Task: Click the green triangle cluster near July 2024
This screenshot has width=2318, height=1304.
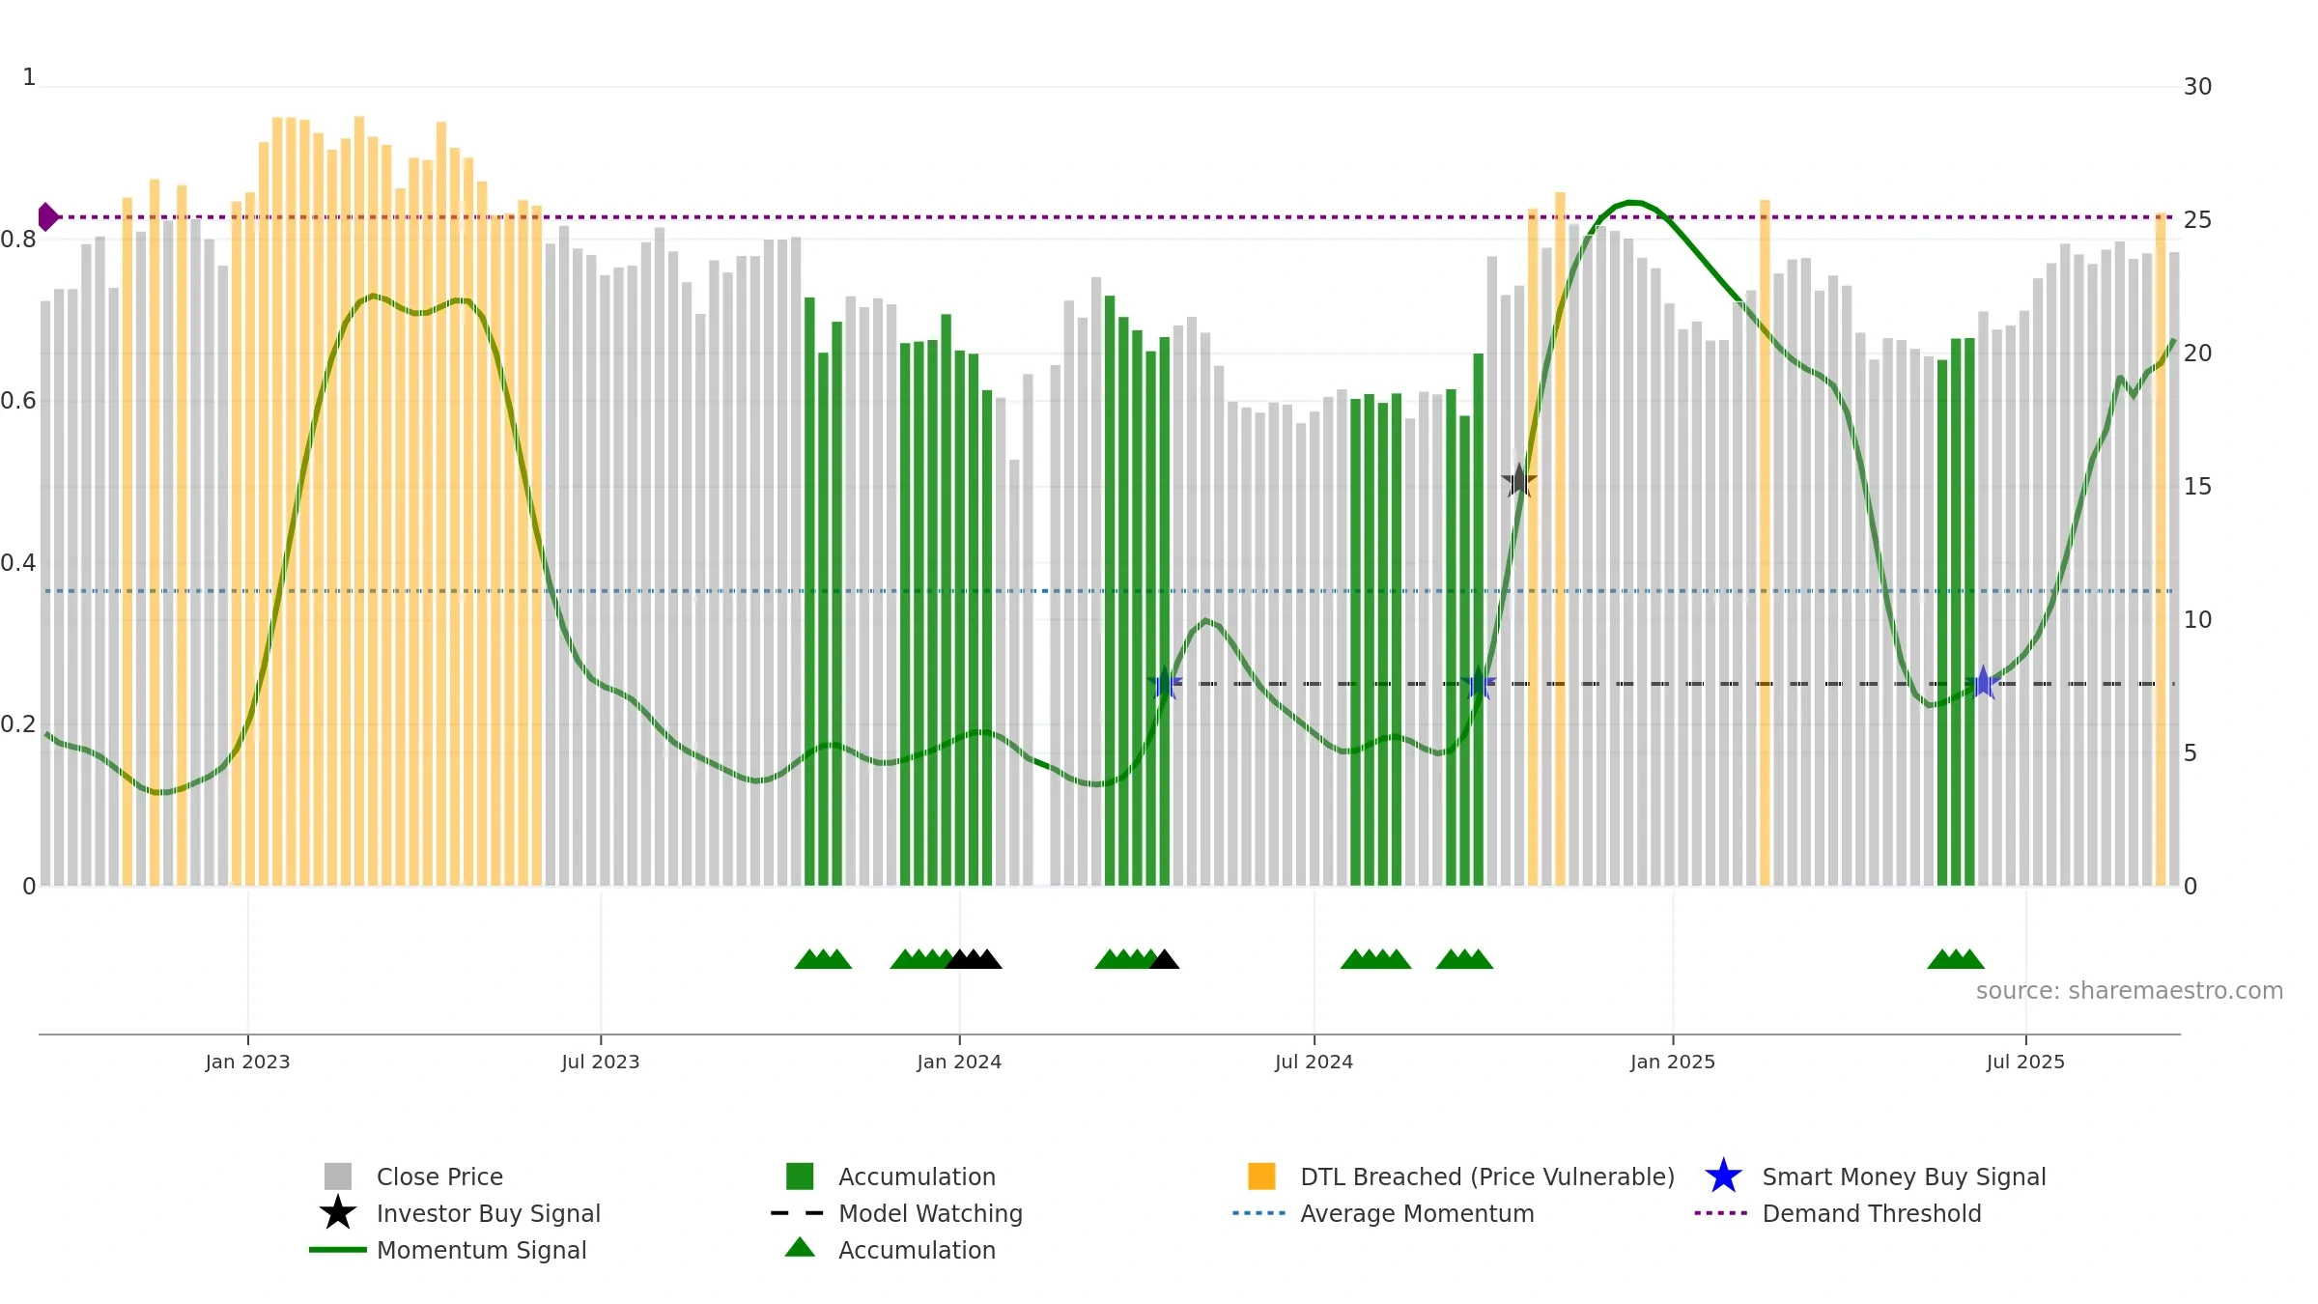Action: tap(1375, 958)
